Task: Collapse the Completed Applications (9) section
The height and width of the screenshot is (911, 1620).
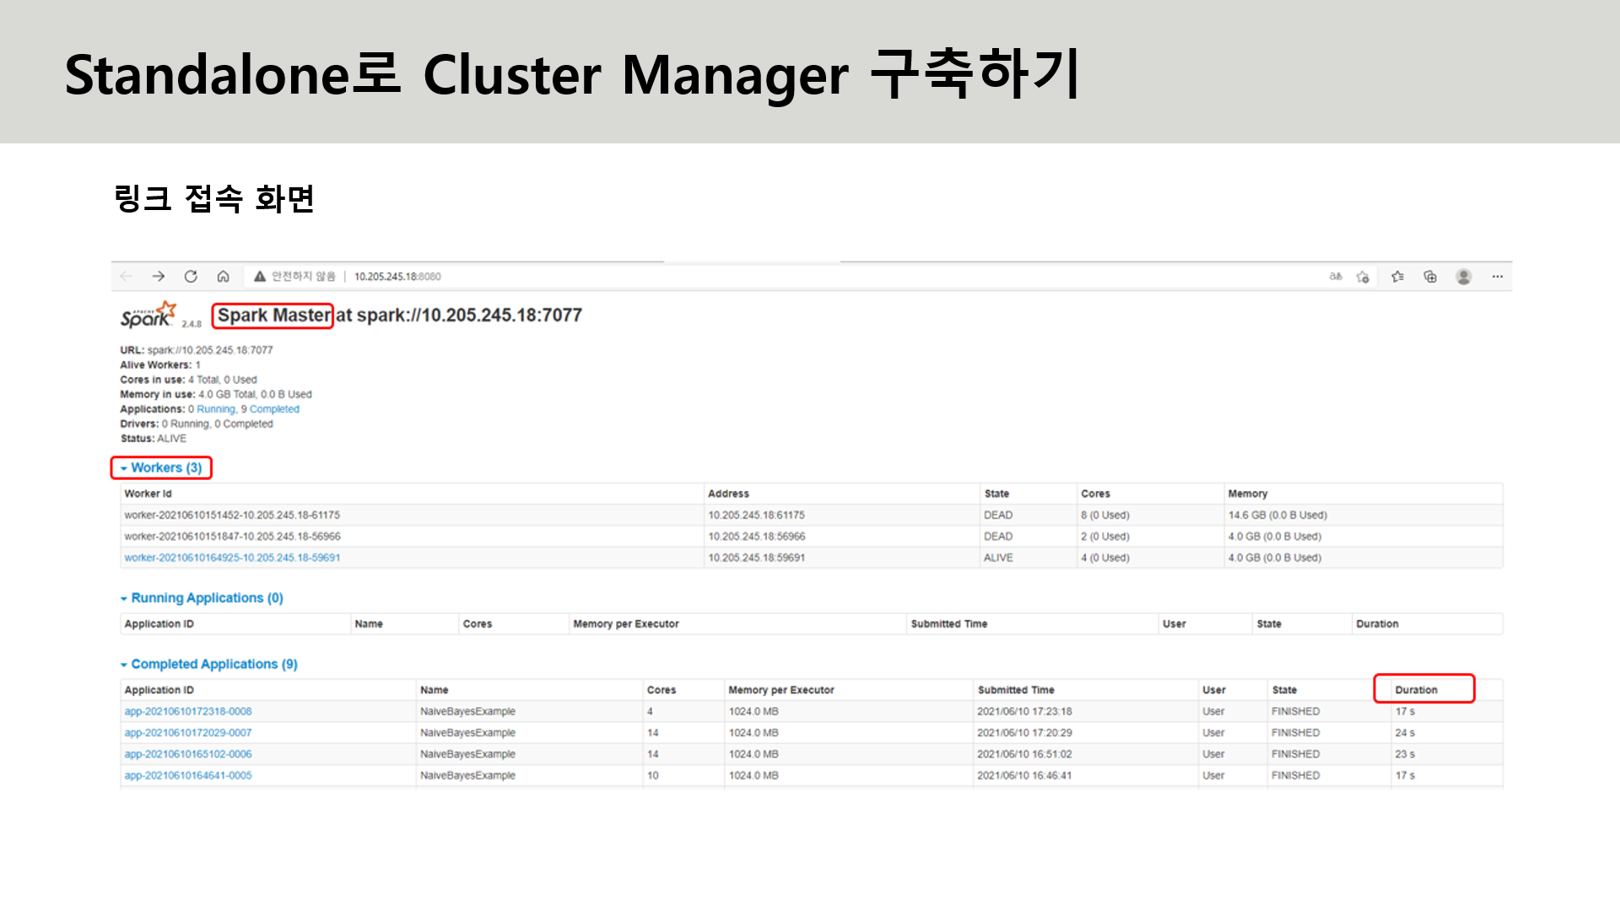Action: click(x=213, y=665)
